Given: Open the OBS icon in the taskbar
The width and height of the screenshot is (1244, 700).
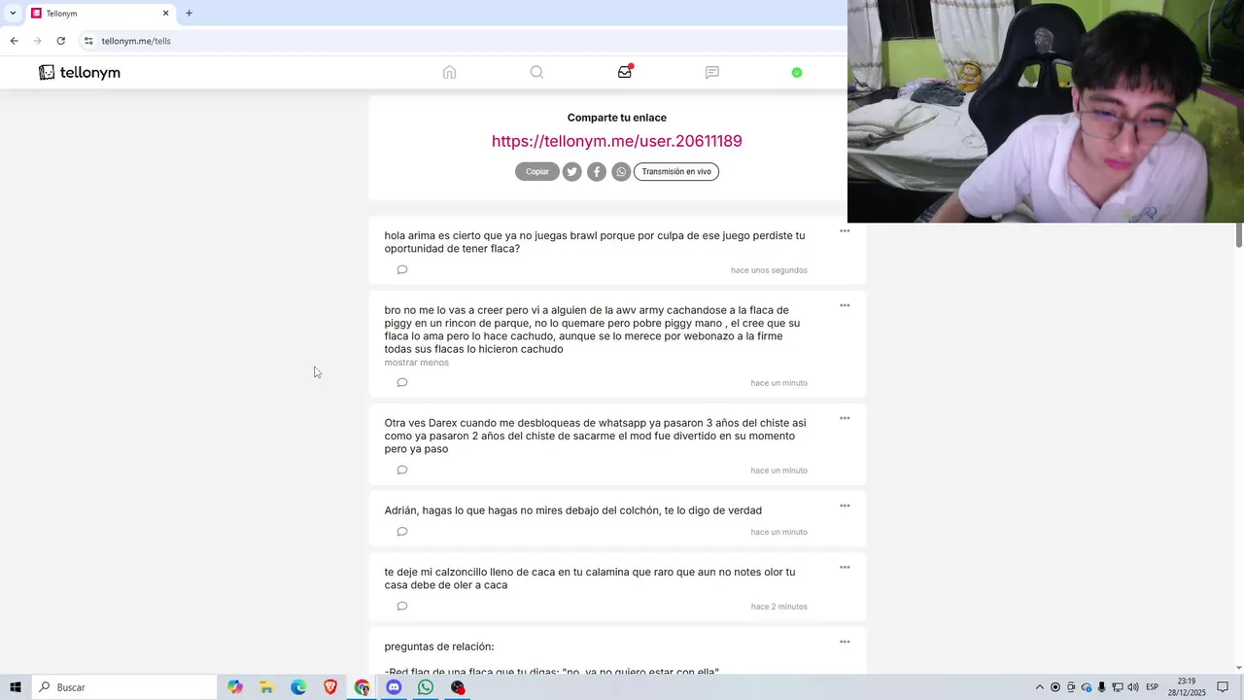Looking at the screenshot, I should point(458,687).
